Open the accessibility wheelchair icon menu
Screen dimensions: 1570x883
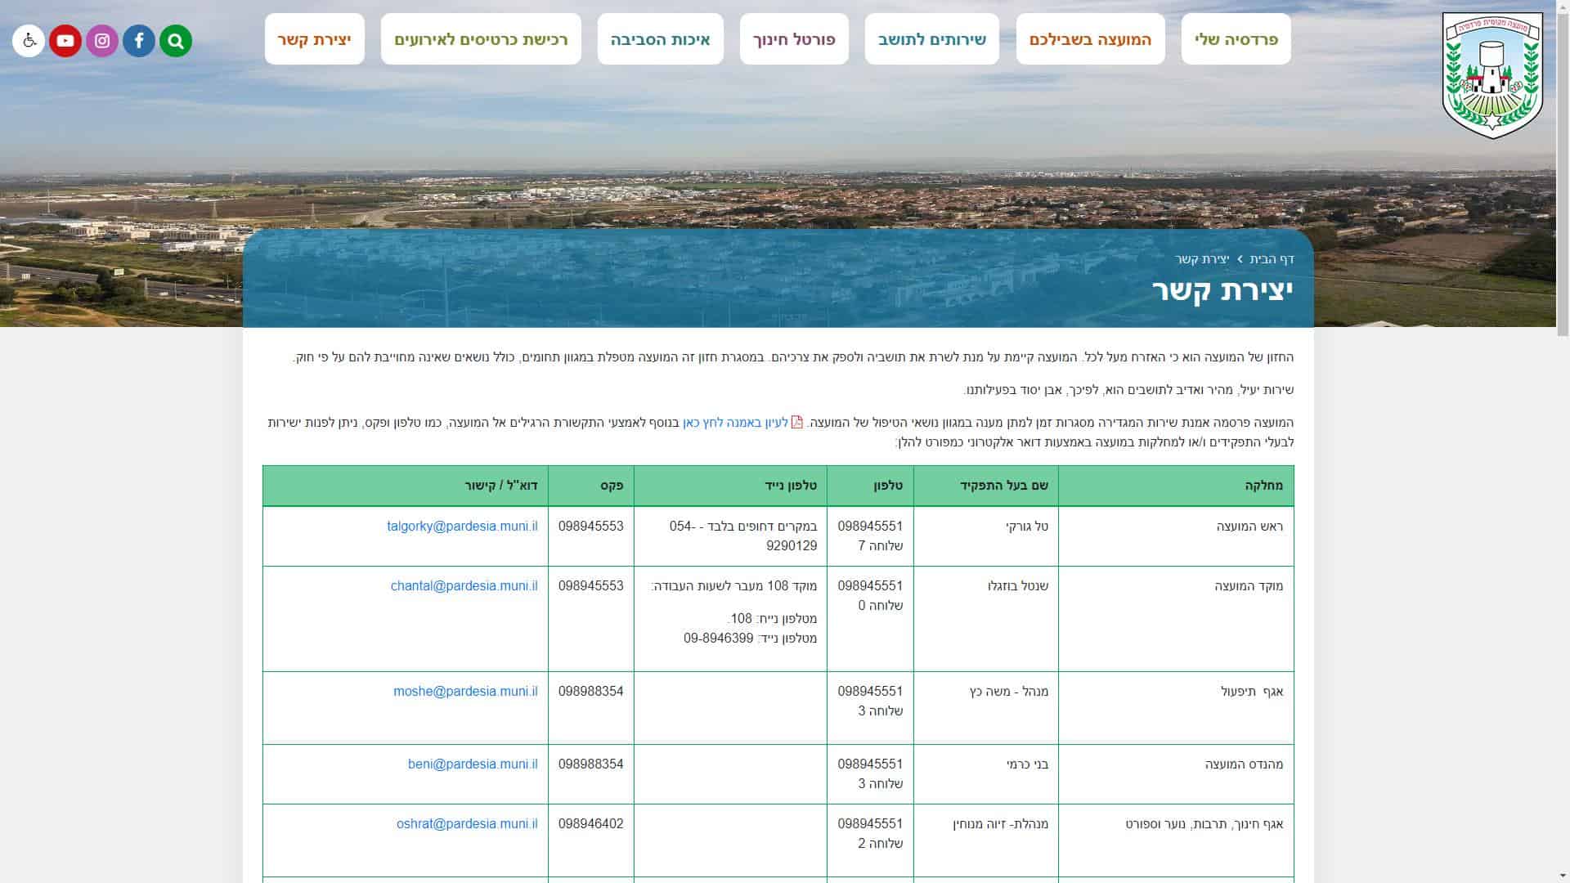[x=29, y=41]
